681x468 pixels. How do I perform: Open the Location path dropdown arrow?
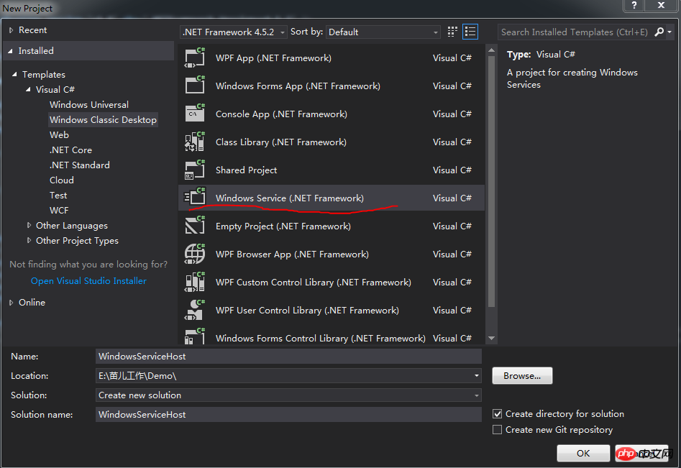coord(477,376)
